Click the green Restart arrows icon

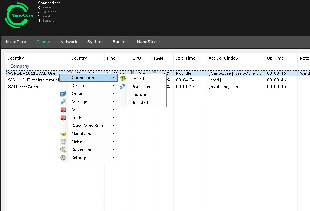[123, 78]
